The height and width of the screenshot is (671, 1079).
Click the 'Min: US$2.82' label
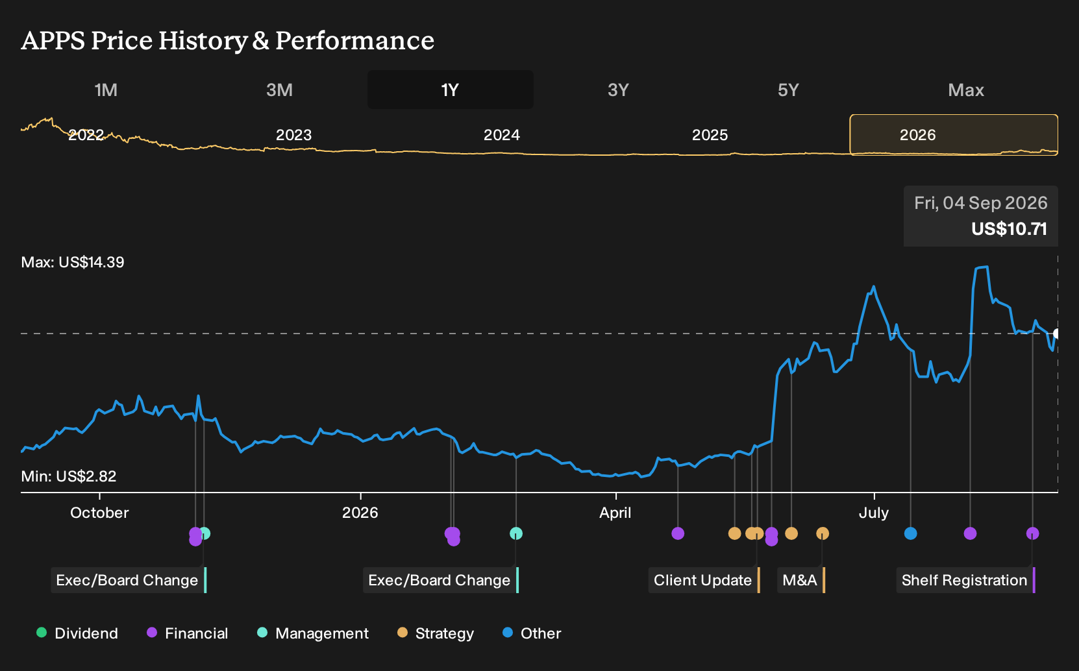click(69, 476)
